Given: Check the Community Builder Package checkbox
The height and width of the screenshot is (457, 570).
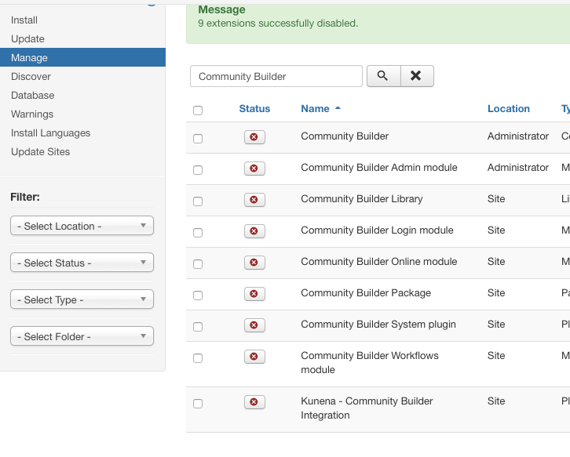Looking at the screenshot, I should (198, 296).
